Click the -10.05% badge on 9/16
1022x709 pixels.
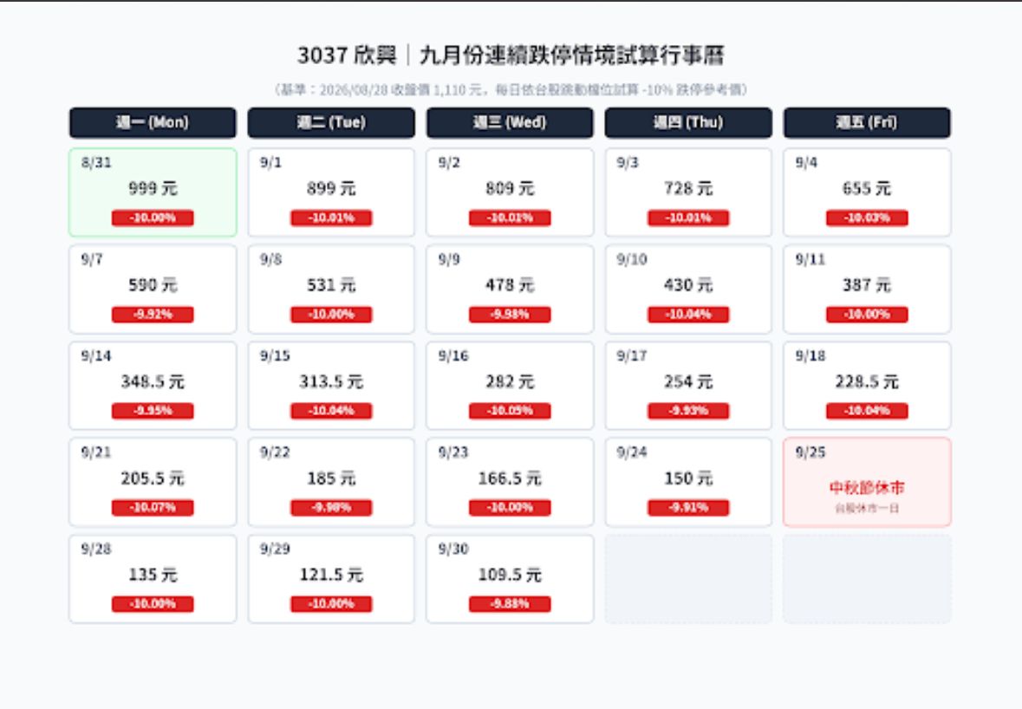click(x=510, y=411)
